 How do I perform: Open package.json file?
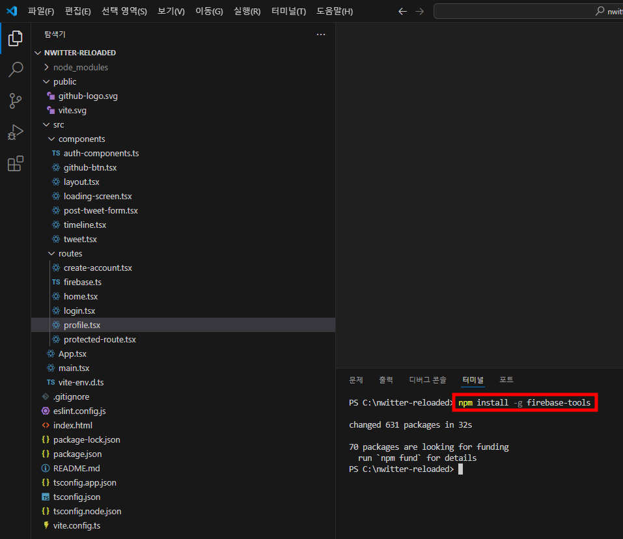click(x=183, y=454)
